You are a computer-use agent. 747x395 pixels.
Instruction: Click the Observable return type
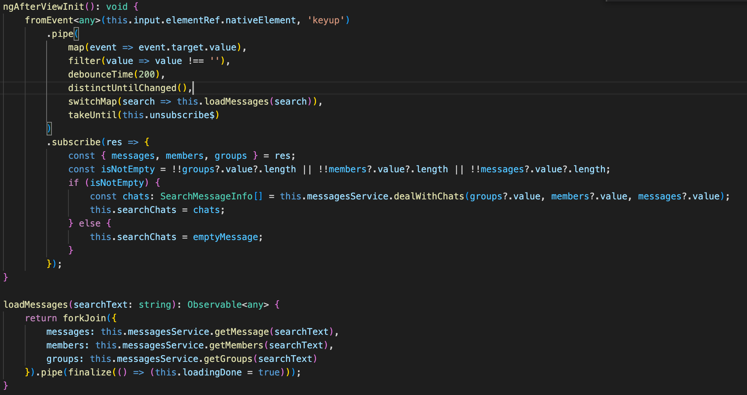click(215, 305)
